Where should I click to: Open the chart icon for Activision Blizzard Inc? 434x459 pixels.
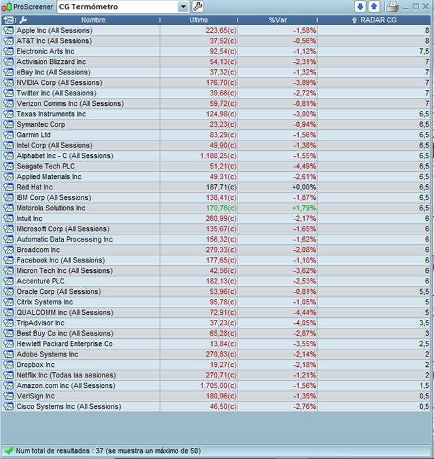point(8,62)
